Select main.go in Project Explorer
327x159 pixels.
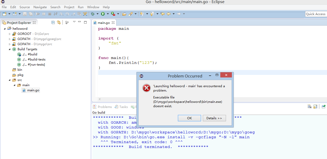coord(31,90)
